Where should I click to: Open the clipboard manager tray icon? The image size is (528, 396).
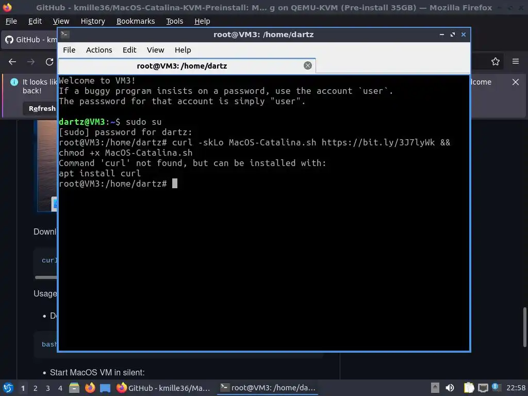[x=469, y=388]
